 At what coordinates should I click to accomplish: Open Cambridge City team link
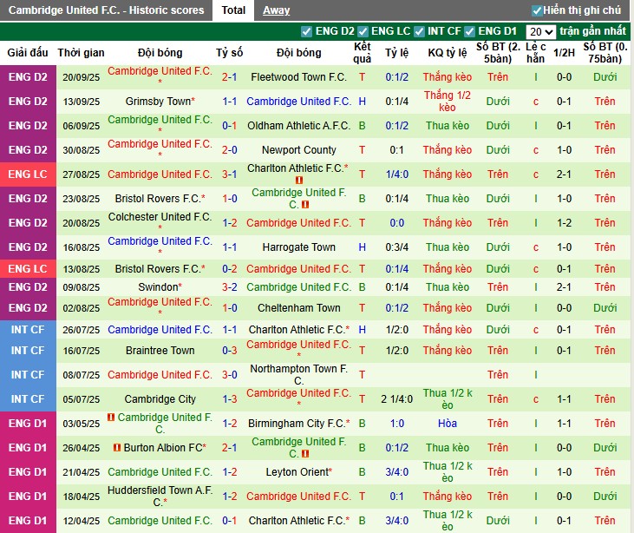(x=160, y=399)
